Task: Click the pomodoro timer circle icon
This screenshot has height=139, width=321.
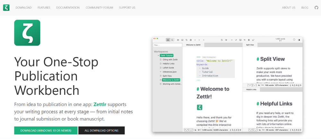Action: click(x=294, y=40)
